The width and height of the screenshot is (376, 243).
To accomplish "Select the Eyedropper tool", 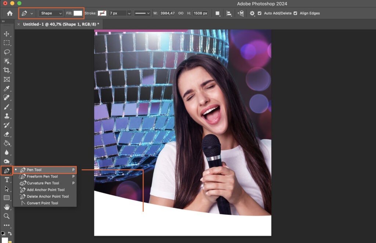I will [7, 88].
